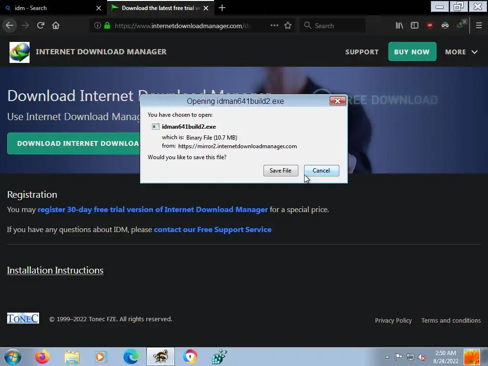Focus the browser Search field
Image resolution: width=488 pixels, height=366 pixels.
click(333, 26)
